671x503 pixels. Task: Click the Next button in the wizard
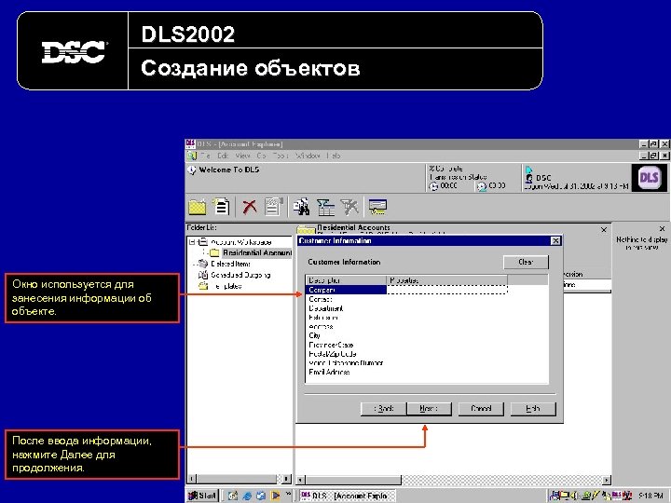click(429, 409)
